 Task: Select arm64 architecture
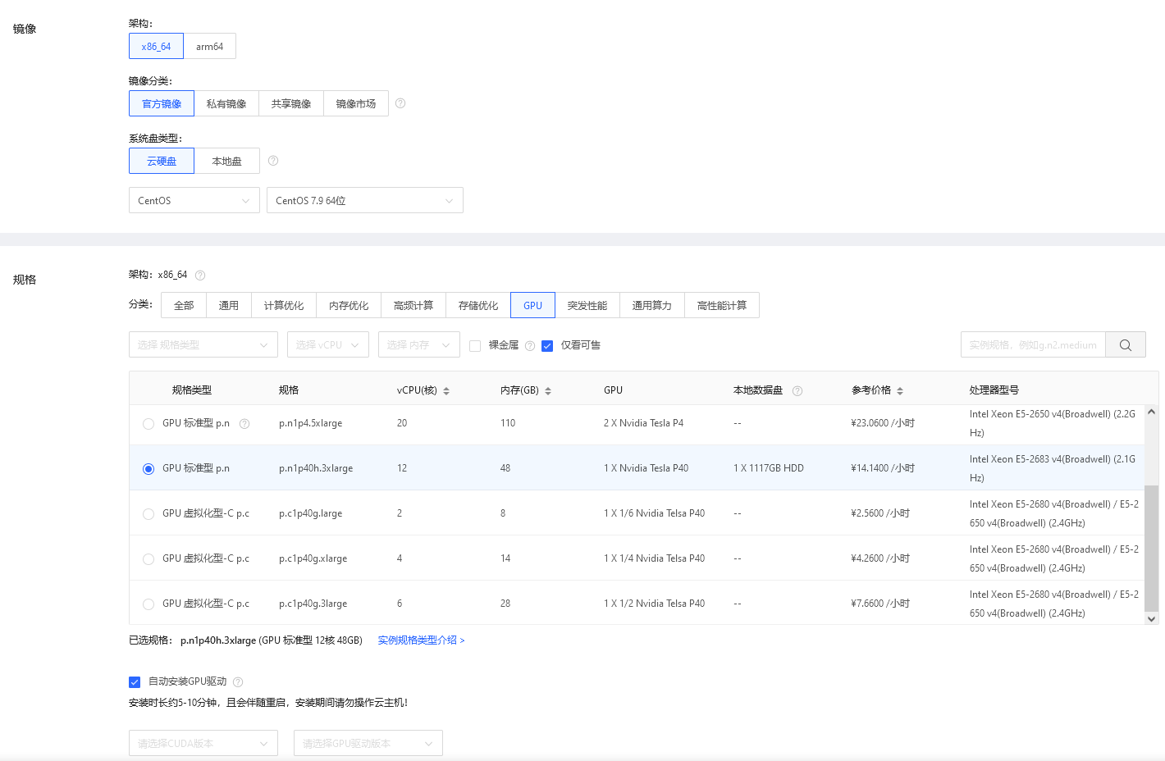coord(210,47)
